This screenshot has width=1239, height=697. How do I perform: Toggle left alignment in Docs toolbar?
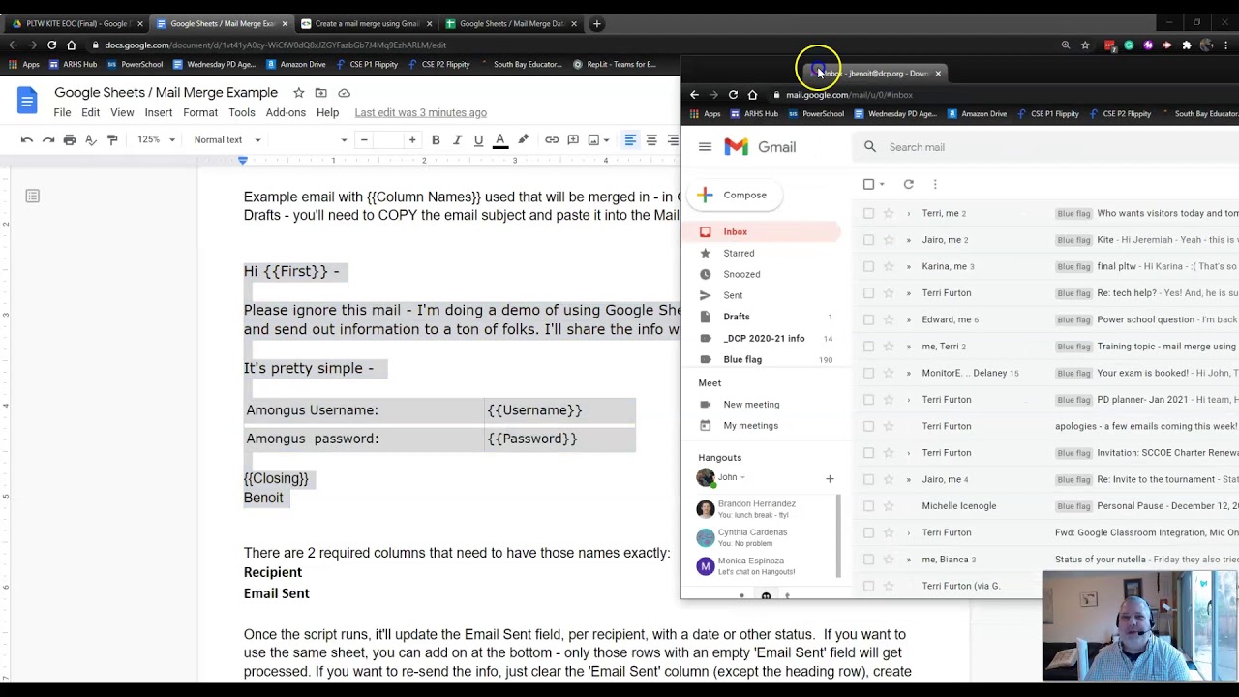coord(630,139)
